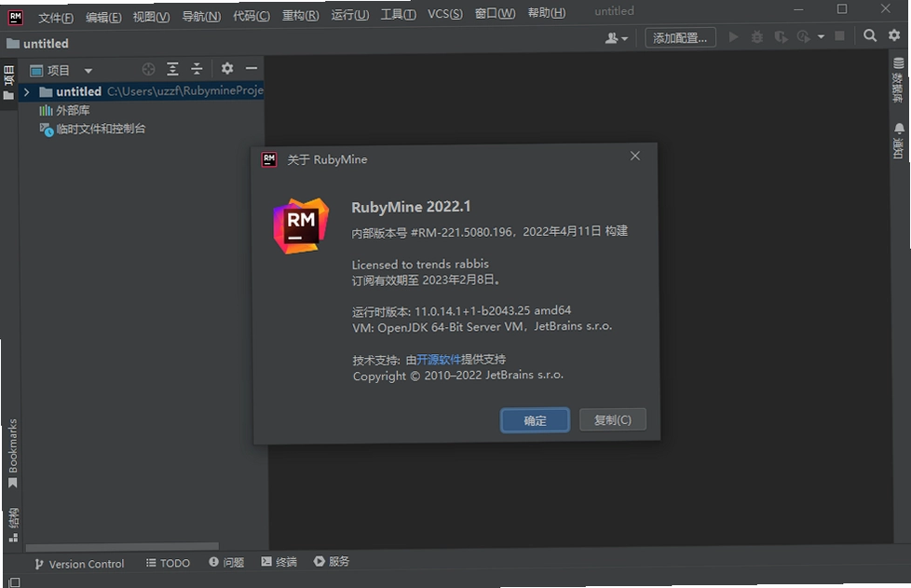Click the project panel horizontal scrollbar
The image size is (911, 588).
122,546
